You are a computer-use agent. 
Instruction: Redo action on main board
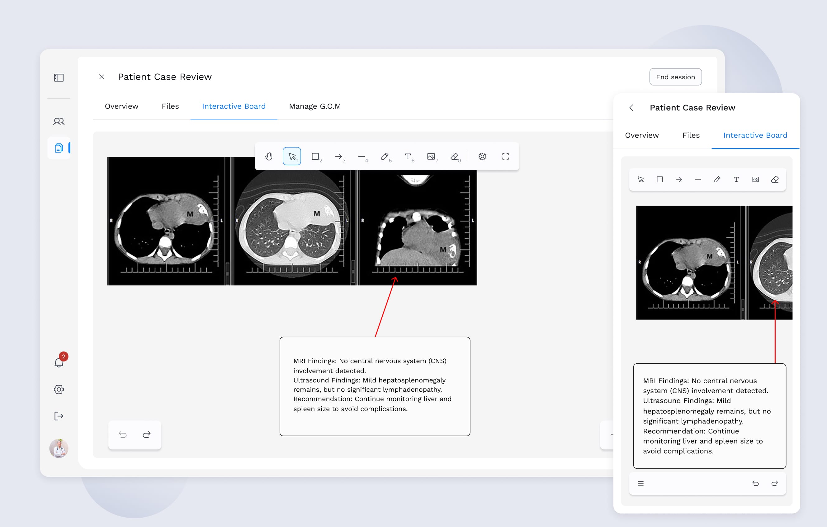[x=147, y=435]
